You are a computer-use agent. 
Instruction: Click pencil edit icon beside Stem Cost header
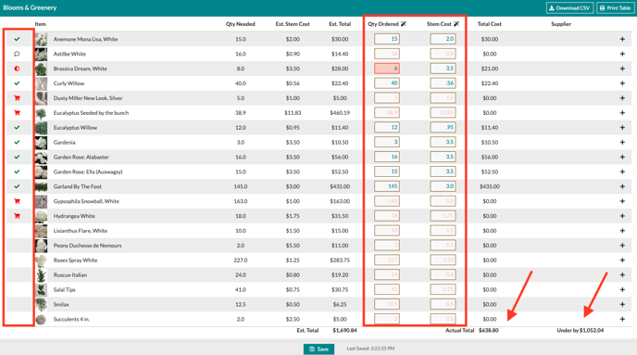pos(456,24)
